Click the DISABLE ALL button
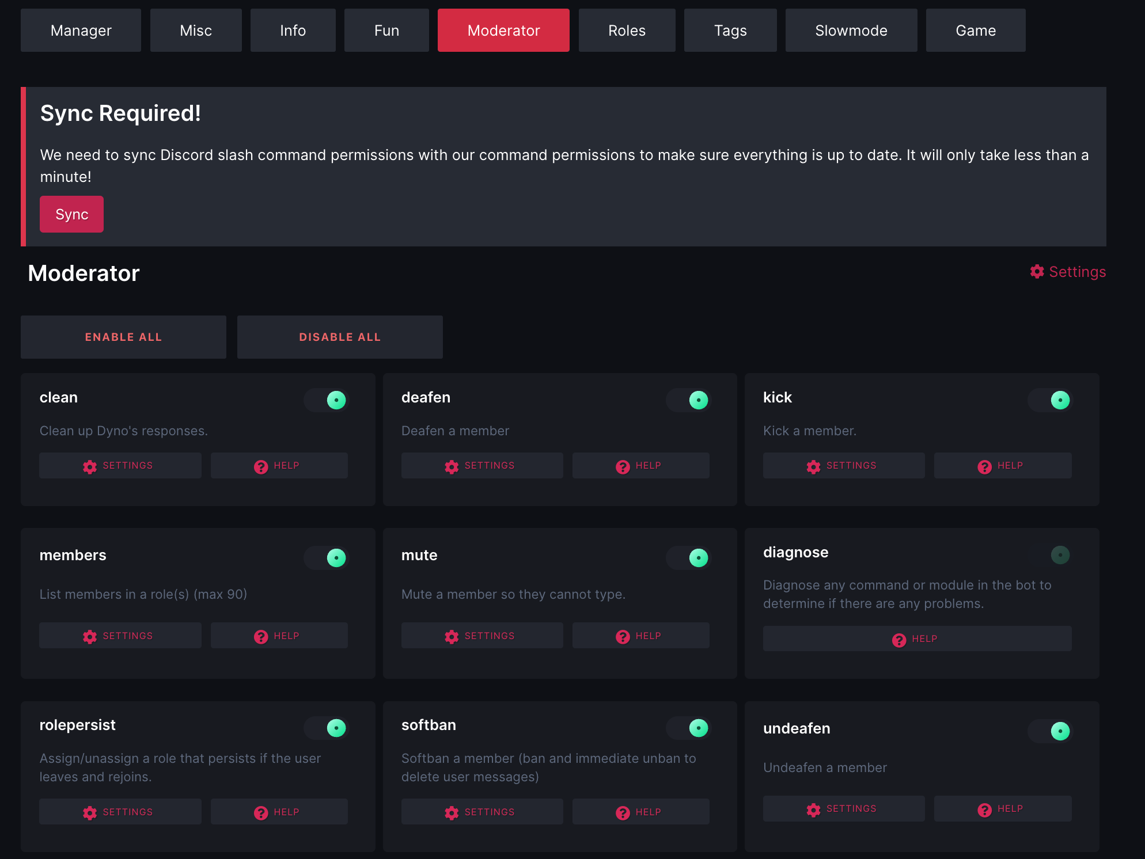Image resolution: width=1145 pixels, height=859 pixels. [x=340, y=337]
